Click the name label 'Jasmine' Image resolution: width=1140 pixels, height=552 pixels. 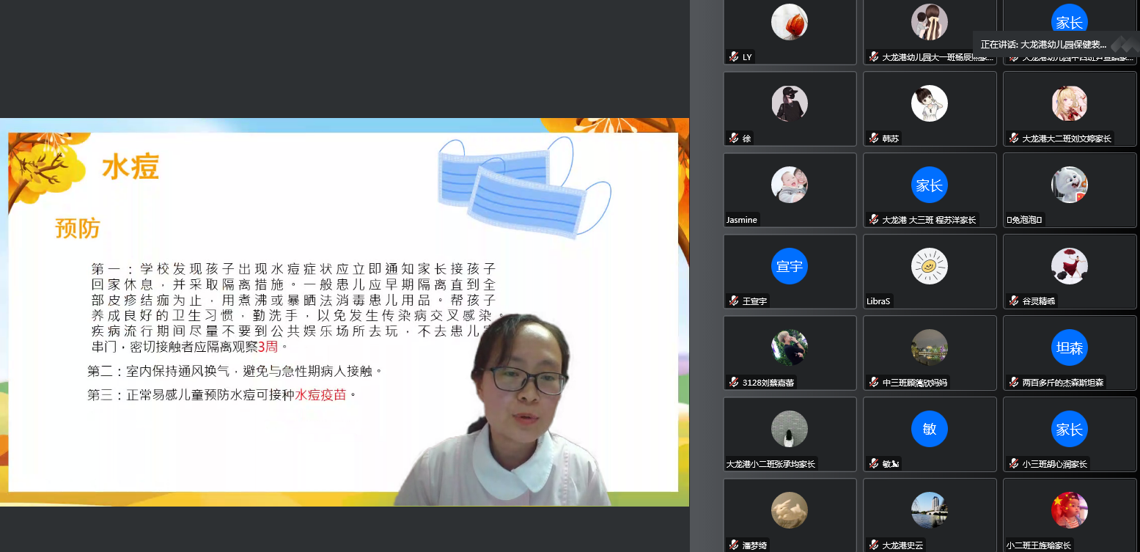742,220
